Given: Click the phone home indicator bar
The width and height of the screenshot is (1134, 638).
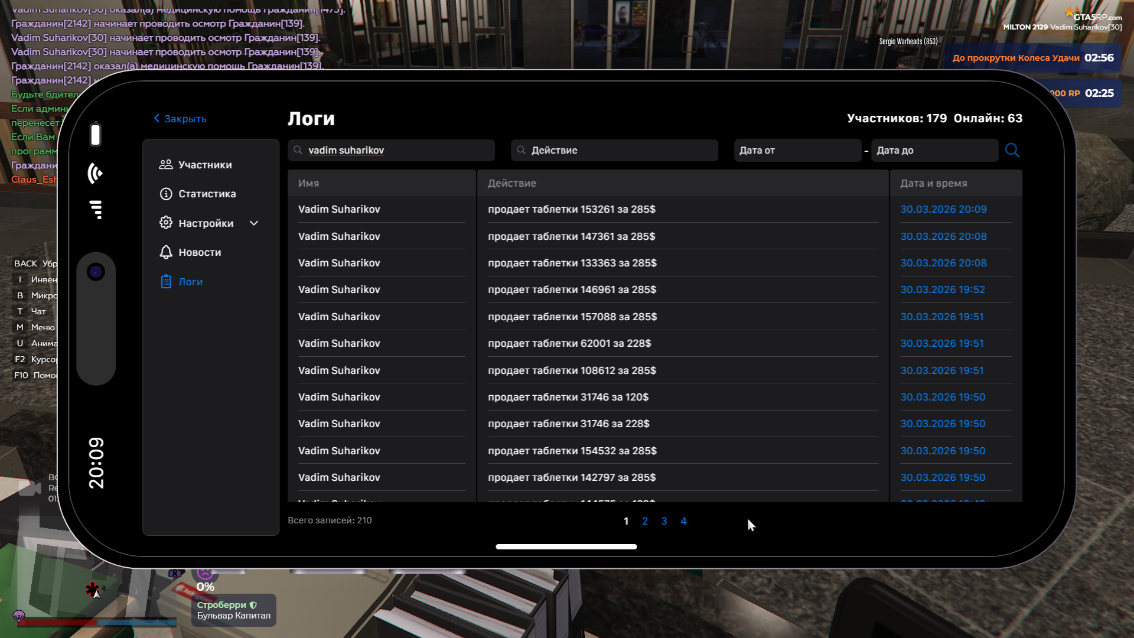Looking at the screenshot, I should [x=566, y=546].
